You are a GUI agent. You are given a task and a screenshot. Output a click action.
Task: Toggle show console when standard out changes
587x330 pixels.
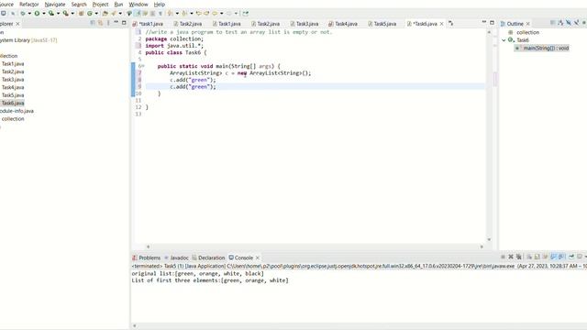(x=553, y=257)
